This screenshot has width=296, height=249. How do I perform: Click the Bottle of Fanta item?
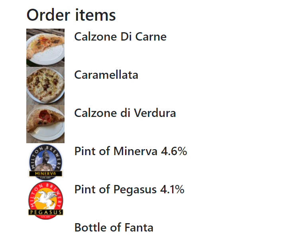click(114, 228)
